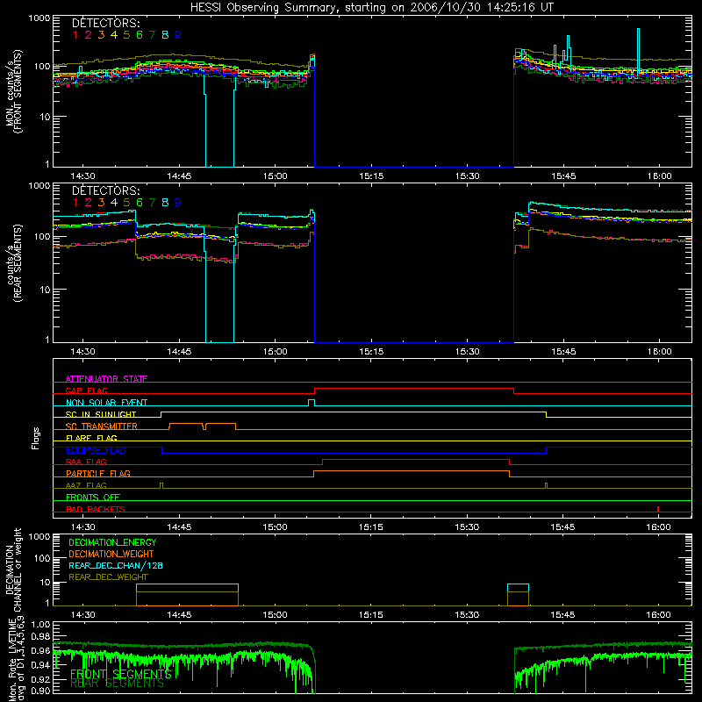Select detector 4 number in front segments legend
702x702 pixels.
pyautogui.click(x=114, y=35)
